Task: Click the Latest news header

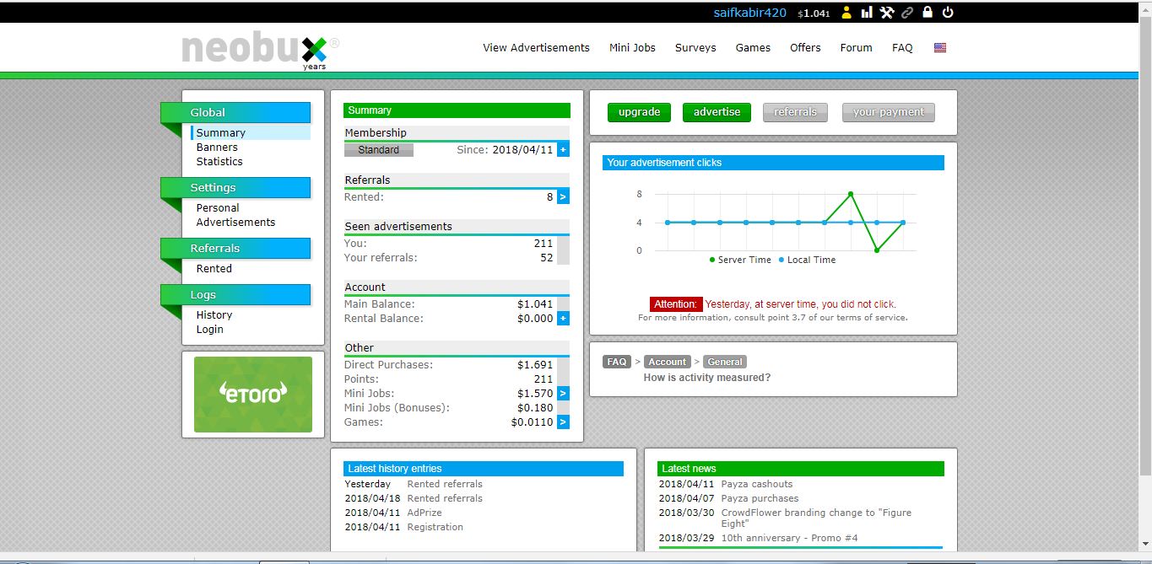Action: click(801, 469)
